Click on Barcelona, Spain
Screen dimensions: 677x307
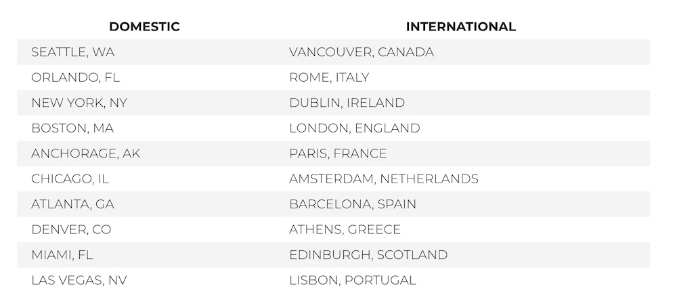(352, 204)
